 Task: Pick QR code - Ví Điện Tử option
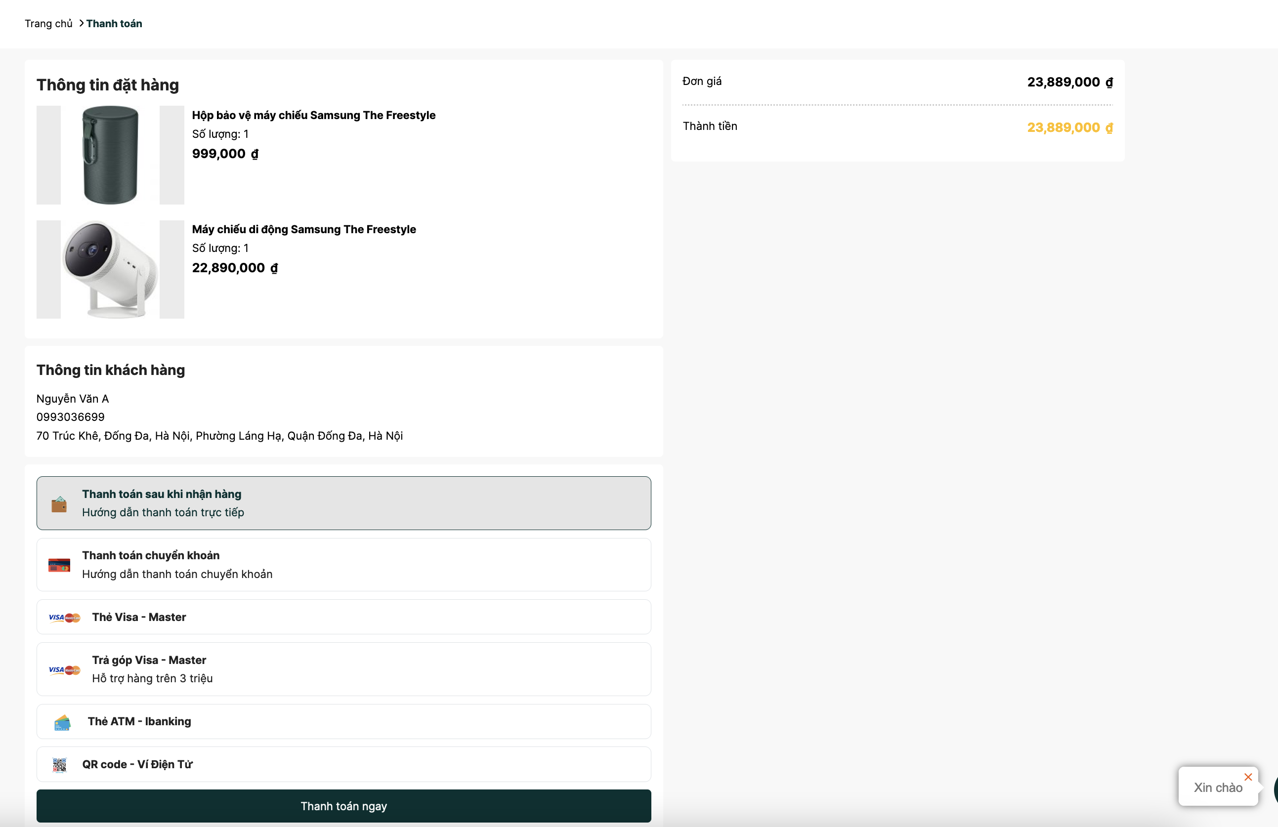point(343,764)
